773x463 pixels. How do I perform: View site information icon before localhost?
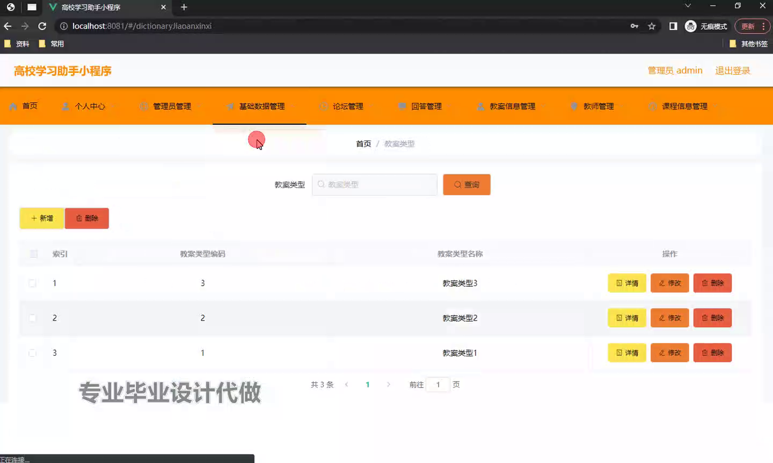[x=63, y=26]
